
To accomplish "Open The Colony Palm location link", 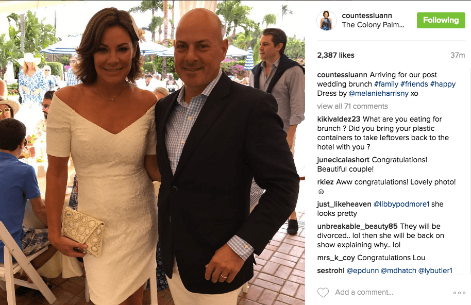I will [373, 25].
